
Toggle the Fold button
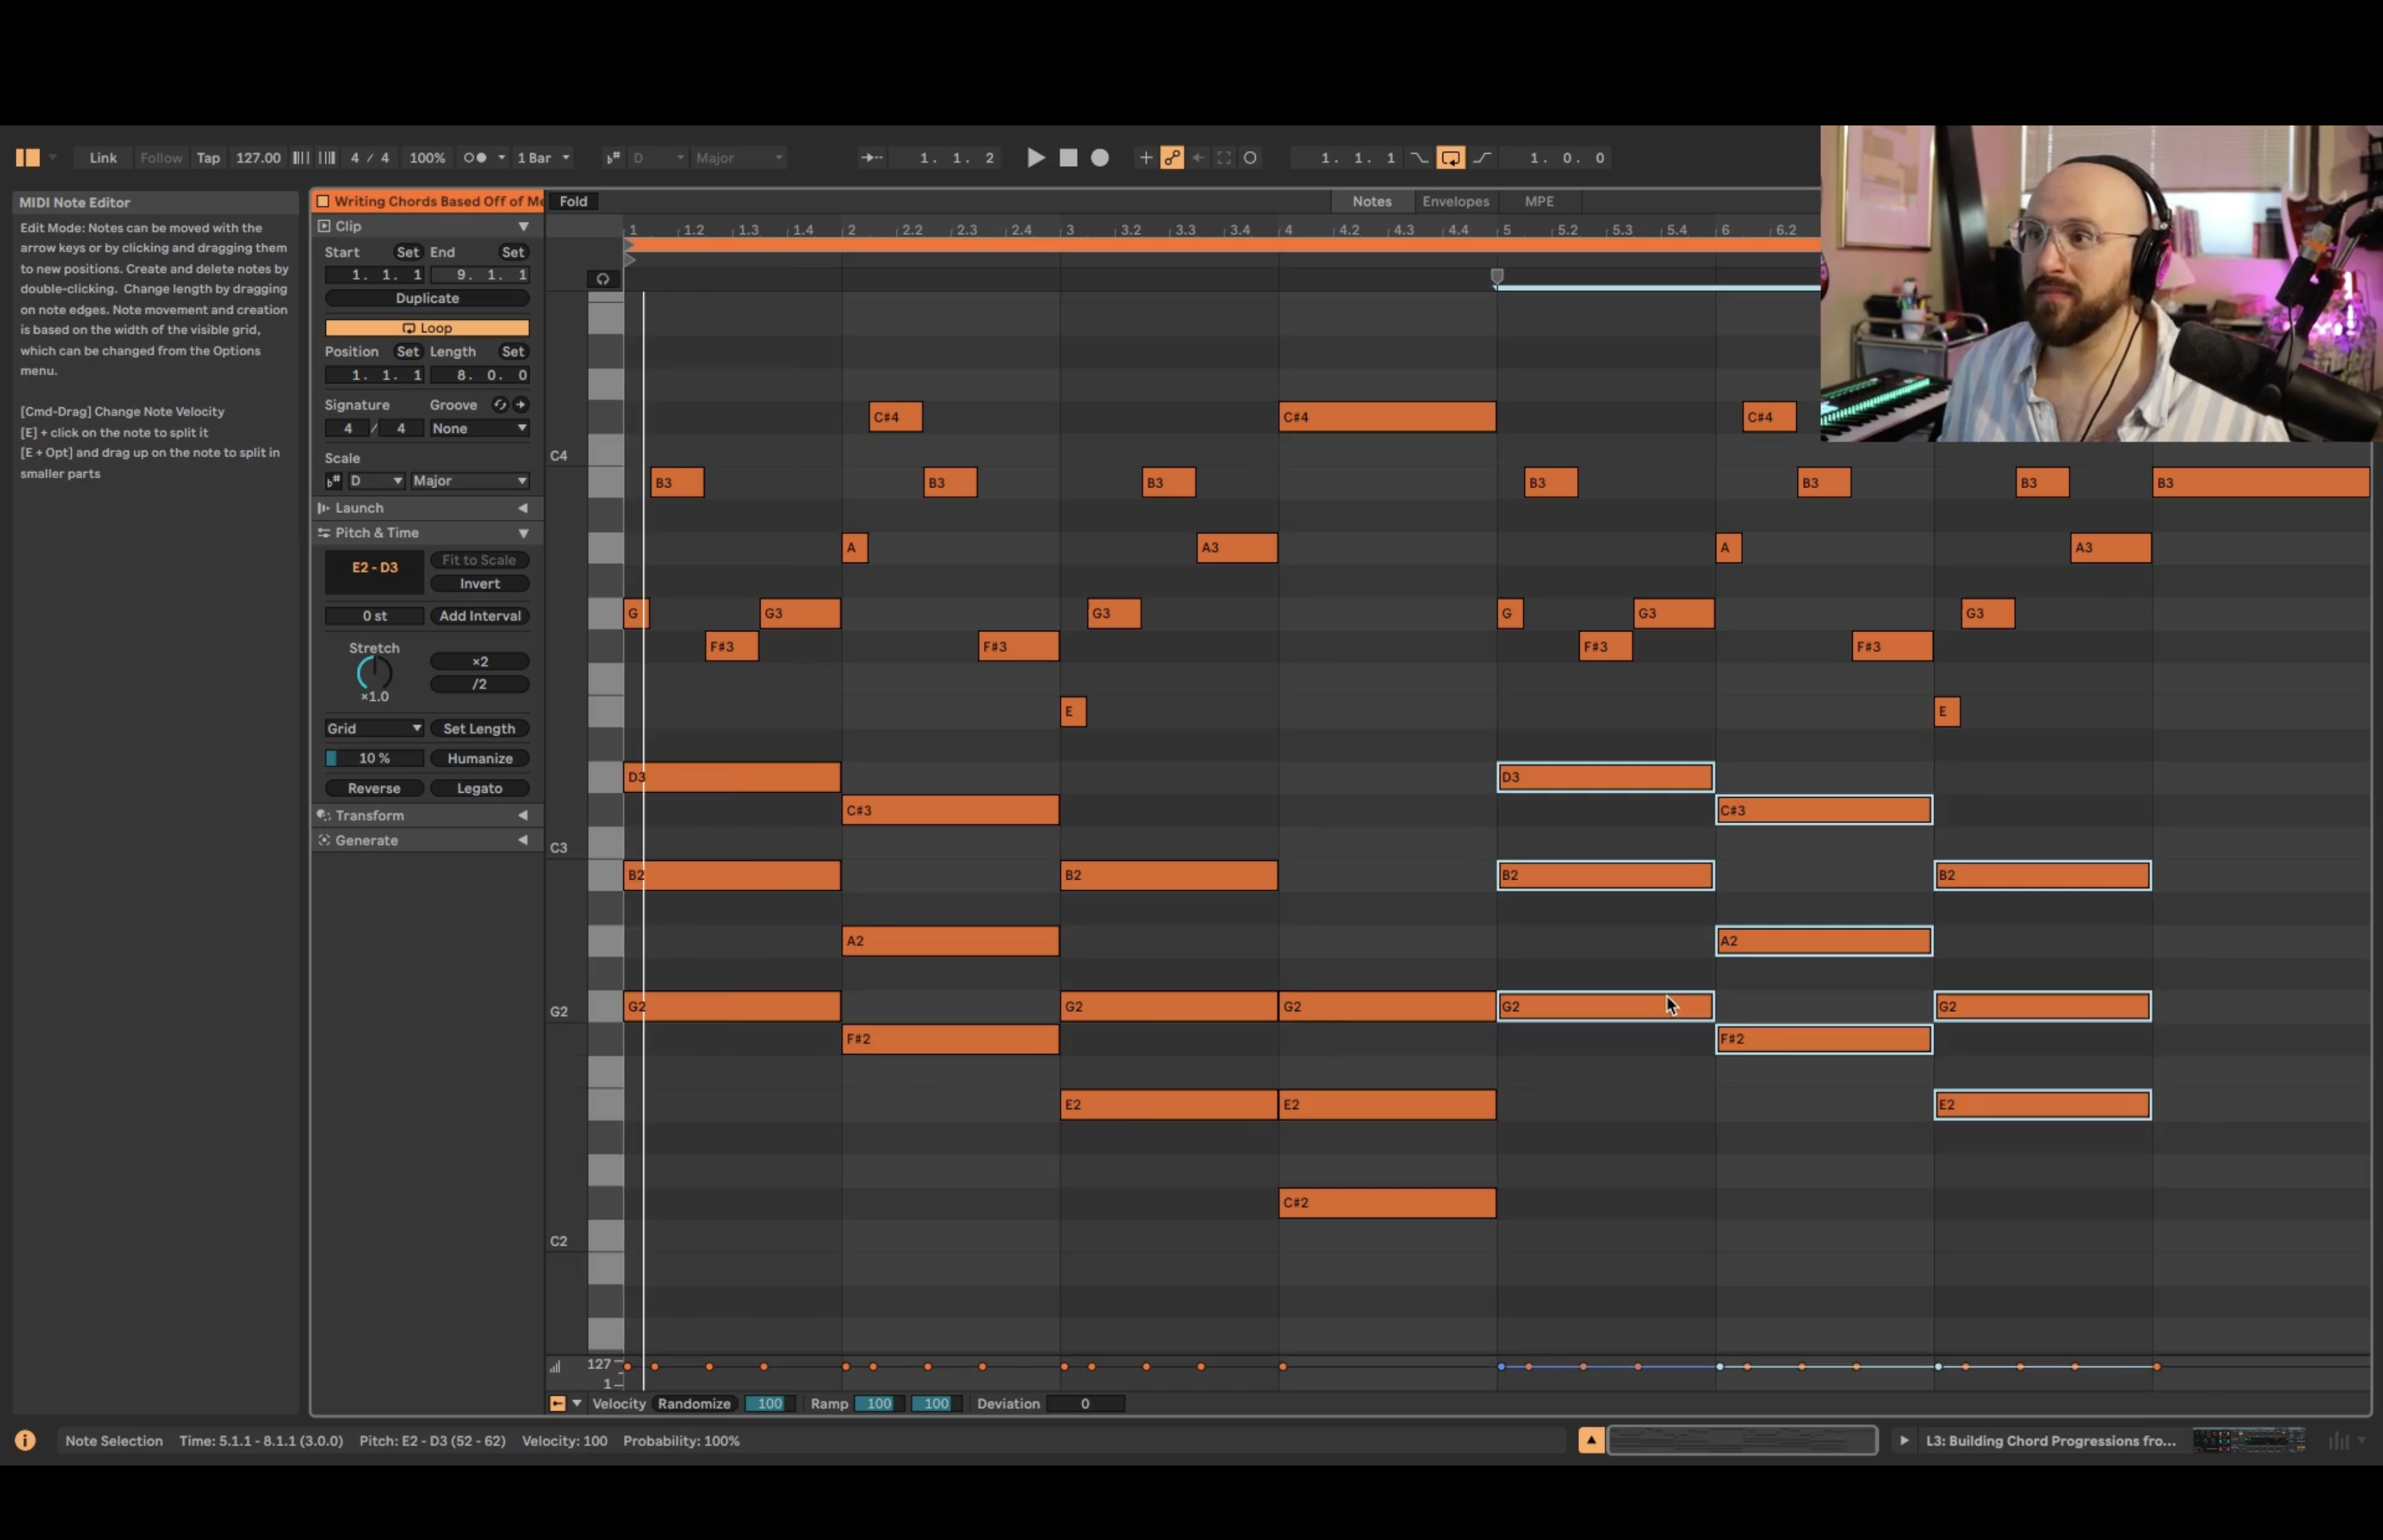coord(573,201)
